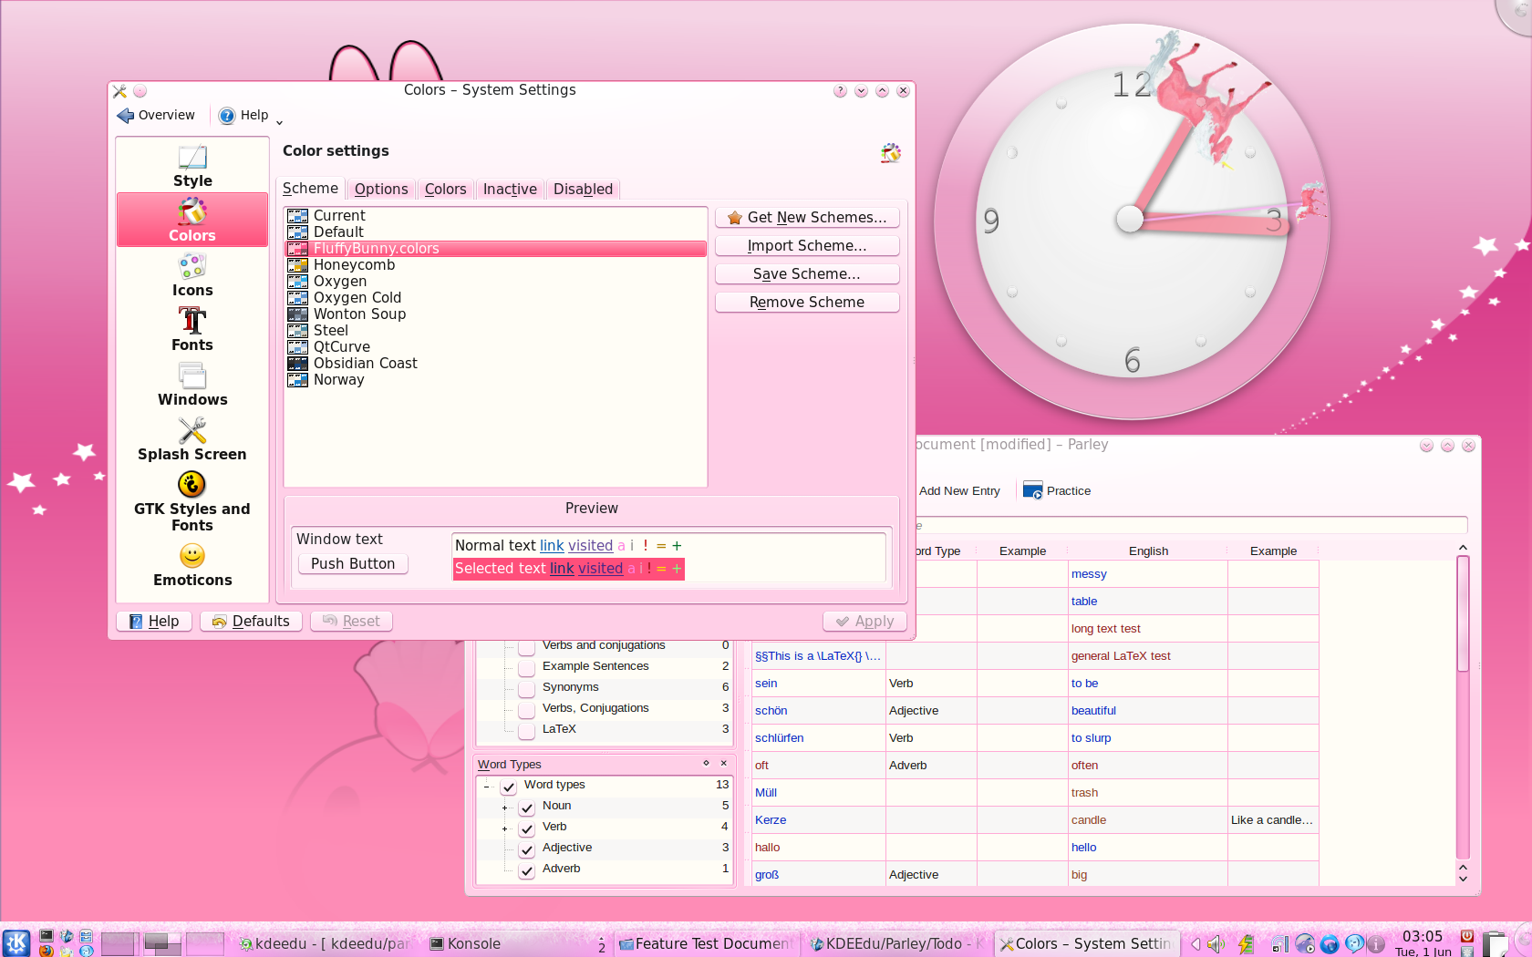Uncheck the Noun word type
1532x957 pixels.
pyautogui.click(x=526, y=807)
